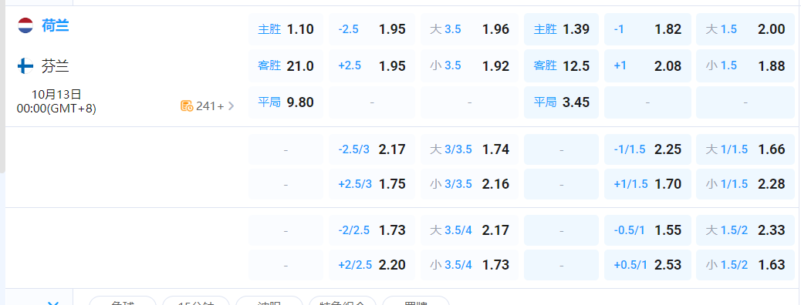Select handicap +2.5 at 1.95
801x305 pixels.
[x=373, y=65]
